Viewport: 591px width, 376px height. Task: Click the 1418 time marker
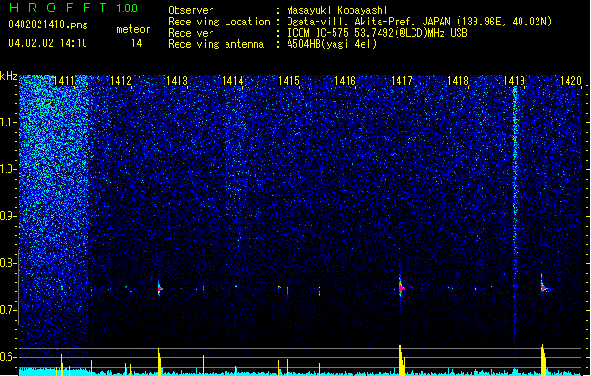tap(458, 81)
